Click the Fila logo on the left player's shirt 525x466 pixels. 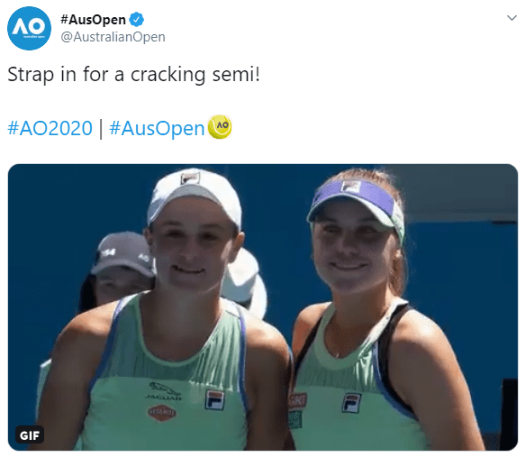pyautogui.click(x=214, y=399)
